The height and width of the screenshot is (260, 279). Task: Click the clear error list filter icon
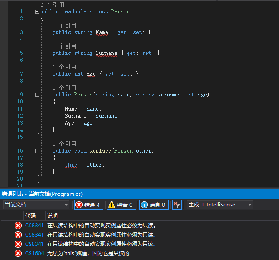pyautogui.click(x=177, y=205)
